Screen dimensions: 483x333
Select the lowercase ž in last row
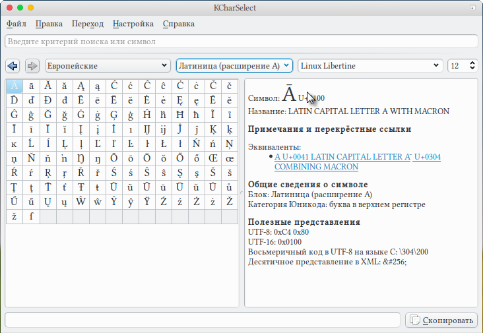(14, 216)
